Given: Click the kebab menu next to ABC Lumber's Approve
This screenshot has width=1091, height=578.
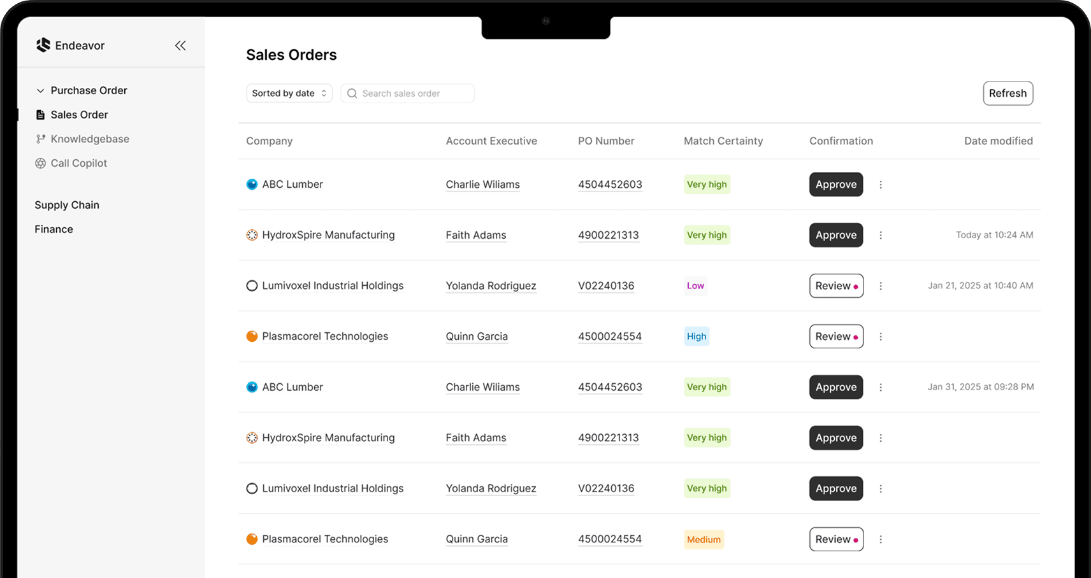Looking at the screenshot, I should pos(881,184).
